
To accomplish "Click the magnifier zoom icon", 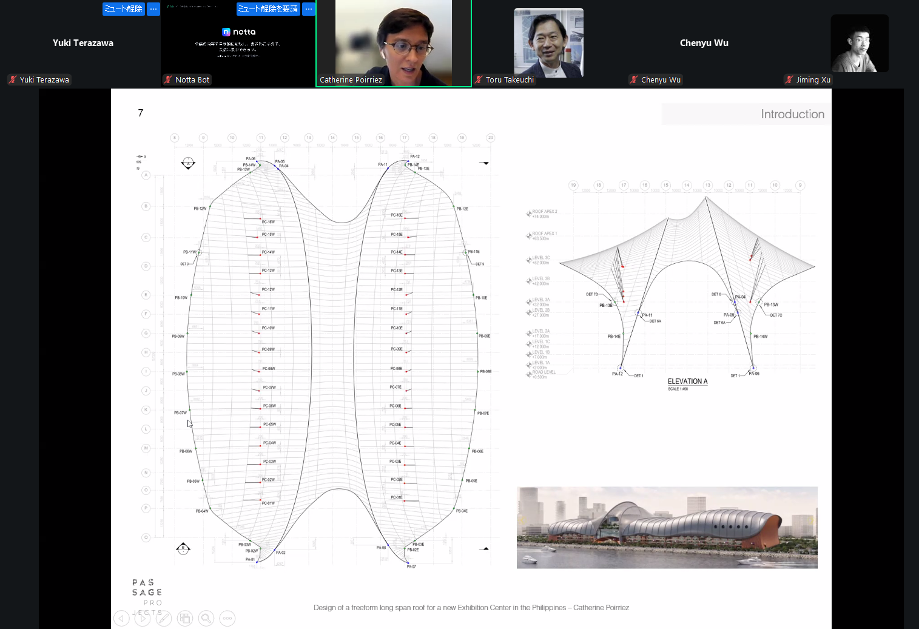I will coord(206,618).
